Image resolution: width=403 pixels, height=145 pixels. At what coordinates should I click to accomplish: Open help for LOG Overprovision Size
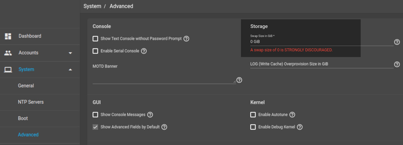click(397, 64)
